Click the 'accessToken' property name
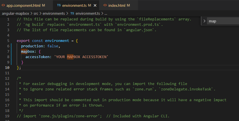Image resolution: width=239 pixels, height=121 pixels. click(38, 57)
